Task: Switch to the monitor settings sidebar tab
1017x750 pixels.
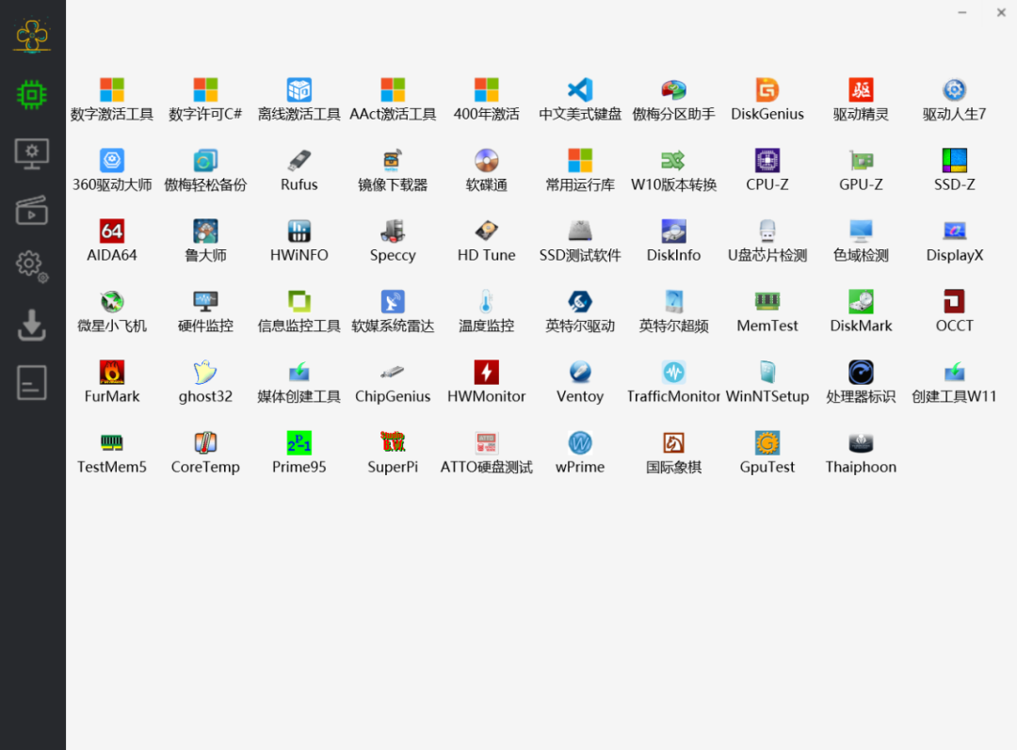Action: 32,154
